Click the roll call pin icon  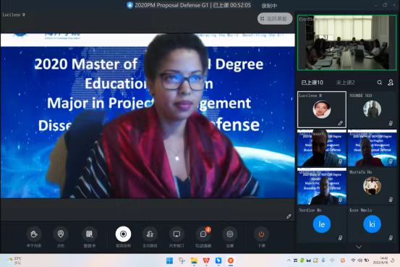pos(61,234)
